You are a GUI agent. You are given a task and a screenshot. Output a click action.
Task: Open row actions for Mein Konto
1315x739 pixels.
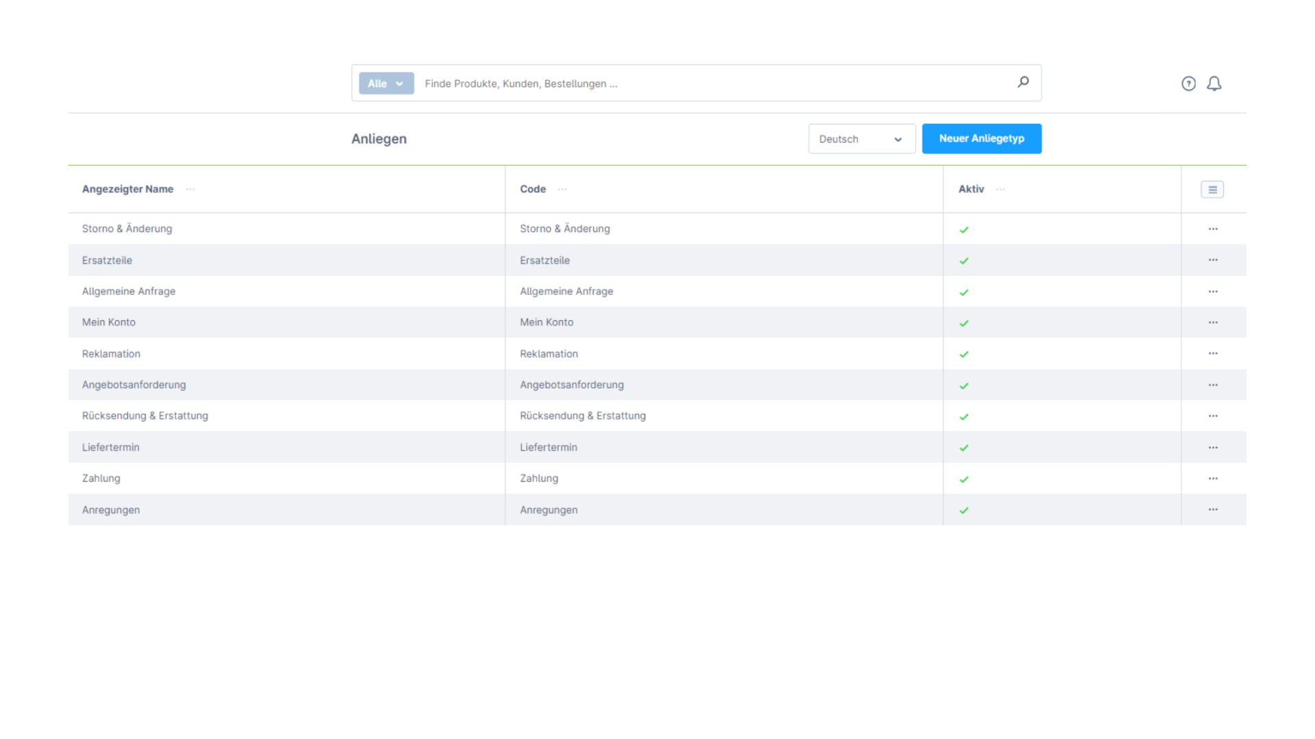(1213, 322)
